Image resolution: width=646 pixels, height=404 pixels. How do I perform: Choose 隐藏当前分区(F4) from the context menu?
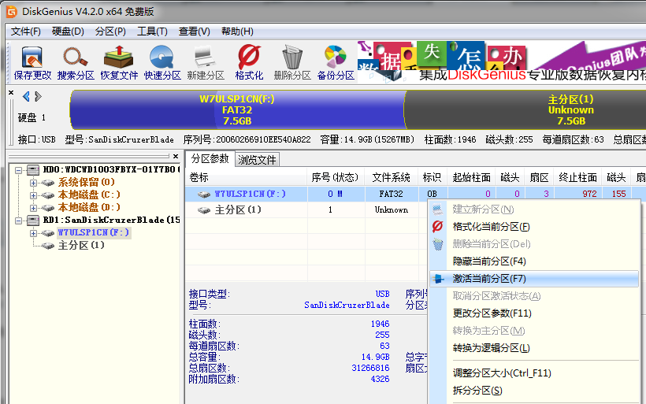click(534, 261)
